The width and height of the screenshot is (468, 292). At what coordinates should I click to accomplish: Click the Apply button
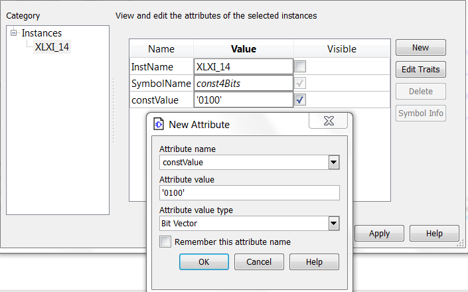click(379, 233)
